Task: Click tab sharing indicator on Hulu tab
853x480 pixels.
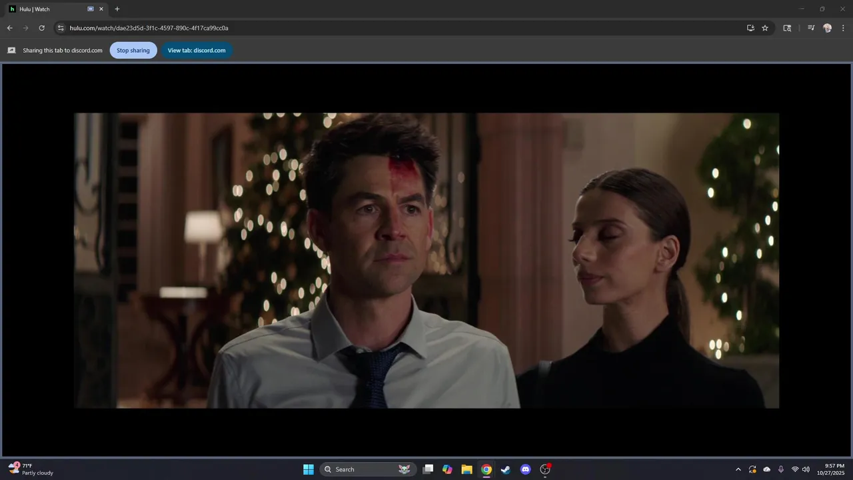Action: coord(91,9)
